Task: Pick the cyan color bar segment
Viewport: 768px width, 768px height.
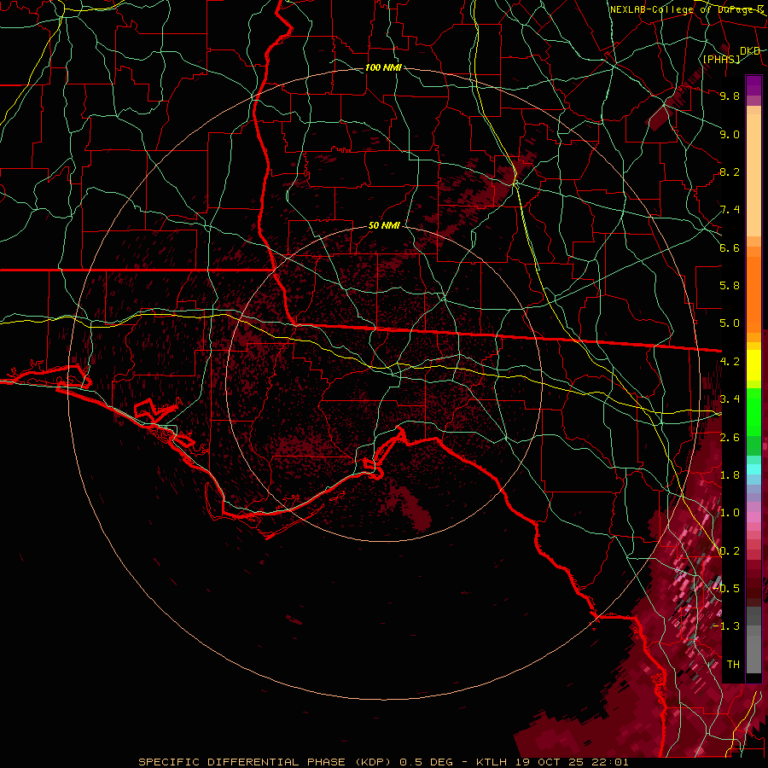Action: click(x=753, y=468)
